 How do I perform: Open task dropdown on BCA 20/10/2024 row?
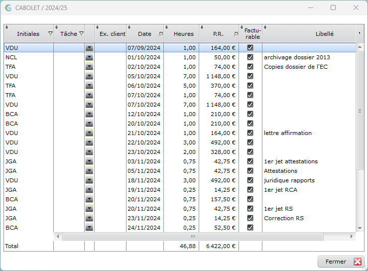pyautogui.click(x=89, y=124)
